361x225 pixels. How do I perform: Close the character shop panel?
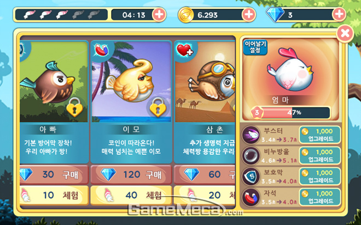345,33
